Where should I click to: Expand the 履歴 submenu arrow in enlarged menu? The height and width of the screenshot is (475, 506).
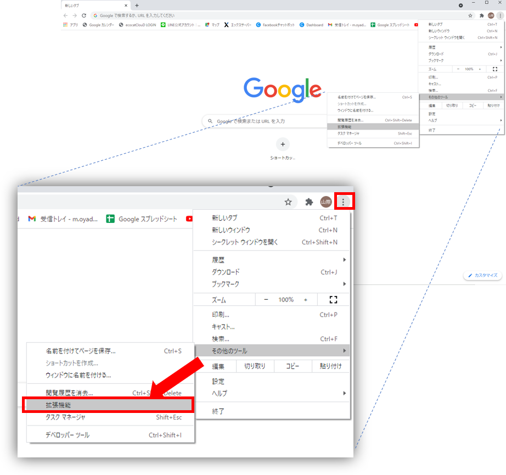pyautogui.click(x=344, y=260)
